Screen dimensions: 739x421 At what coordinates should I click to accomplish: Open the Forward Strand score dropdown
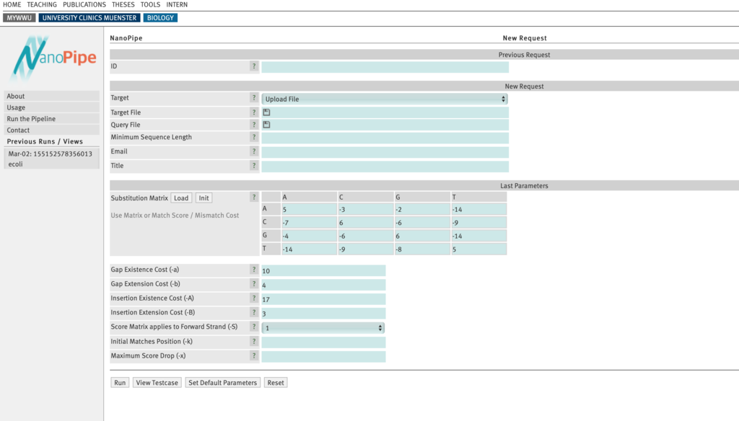[x=323, y=328]
